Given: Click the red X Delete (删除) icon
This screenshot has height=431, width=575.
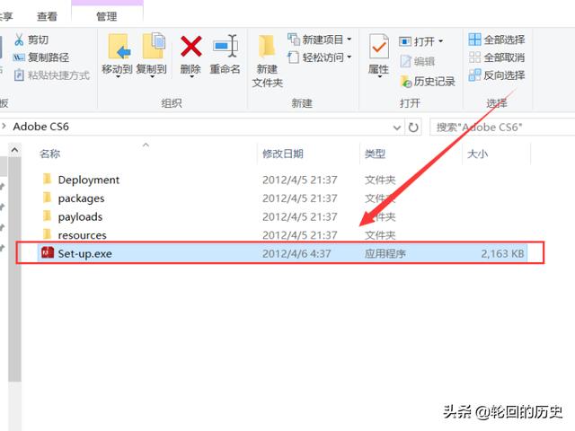Looking at the screenshot, I should [191, 46].
